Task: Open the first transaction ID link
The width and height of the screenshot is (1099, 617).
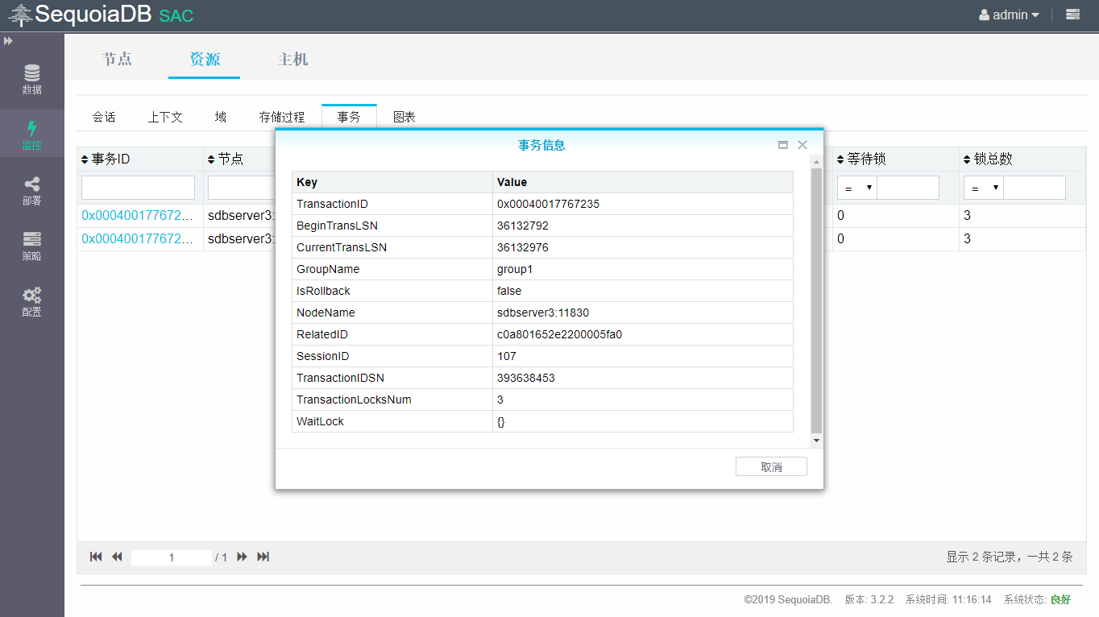Action: pyautogui.click(x=138, y=215)
